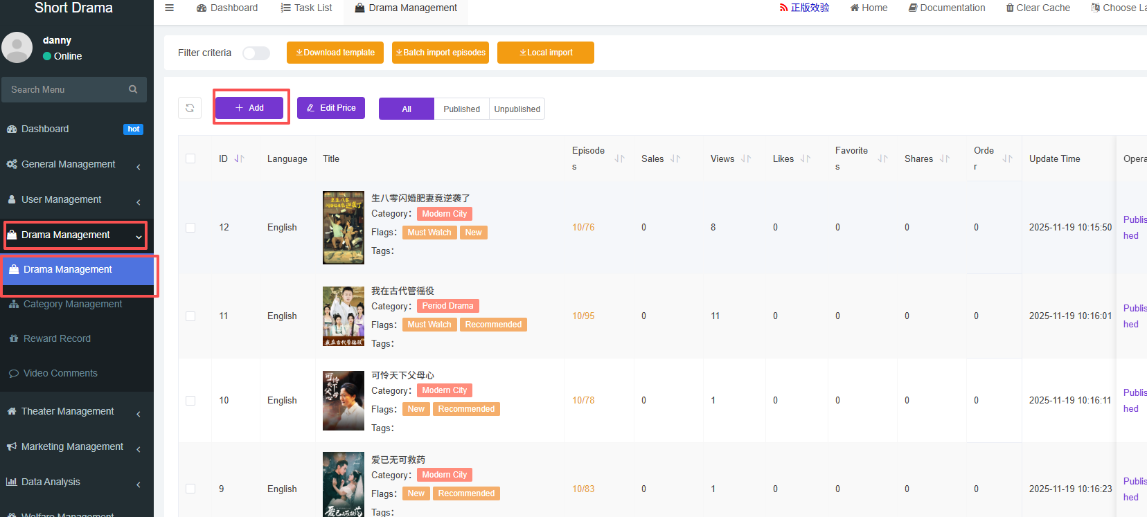Sort table by ID column arrows
The width and height of the screenshot is (1147, 517).
click(x=239, y=158)
